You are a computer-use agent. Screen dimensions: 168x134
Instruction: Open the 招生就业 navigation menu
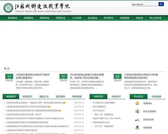[93, 18]
